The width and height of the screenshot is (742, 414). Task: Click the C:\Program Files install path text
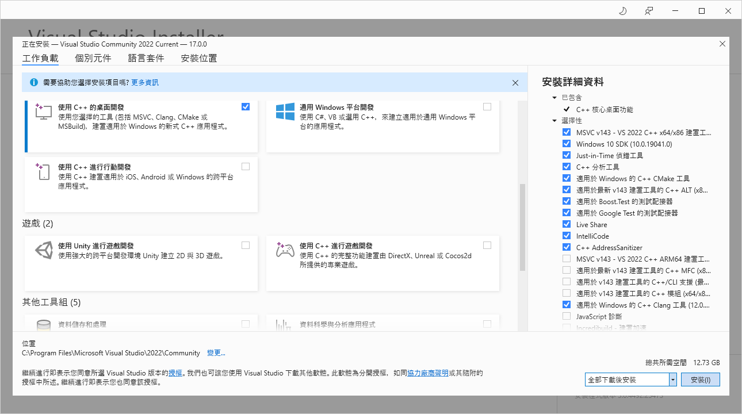(111, 353)
